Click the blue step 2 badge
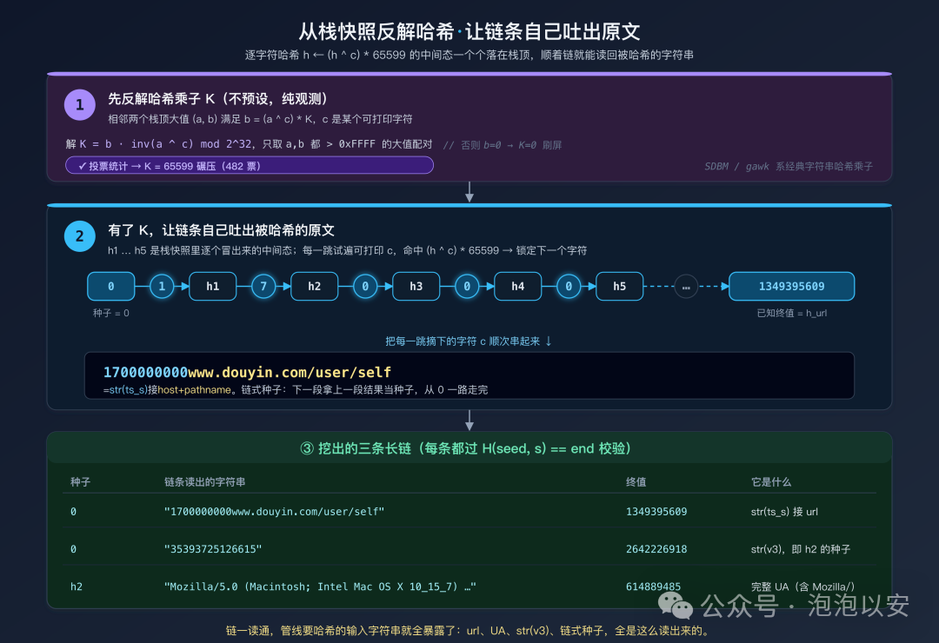The image size is (939, 643). (x=80, y=235)
